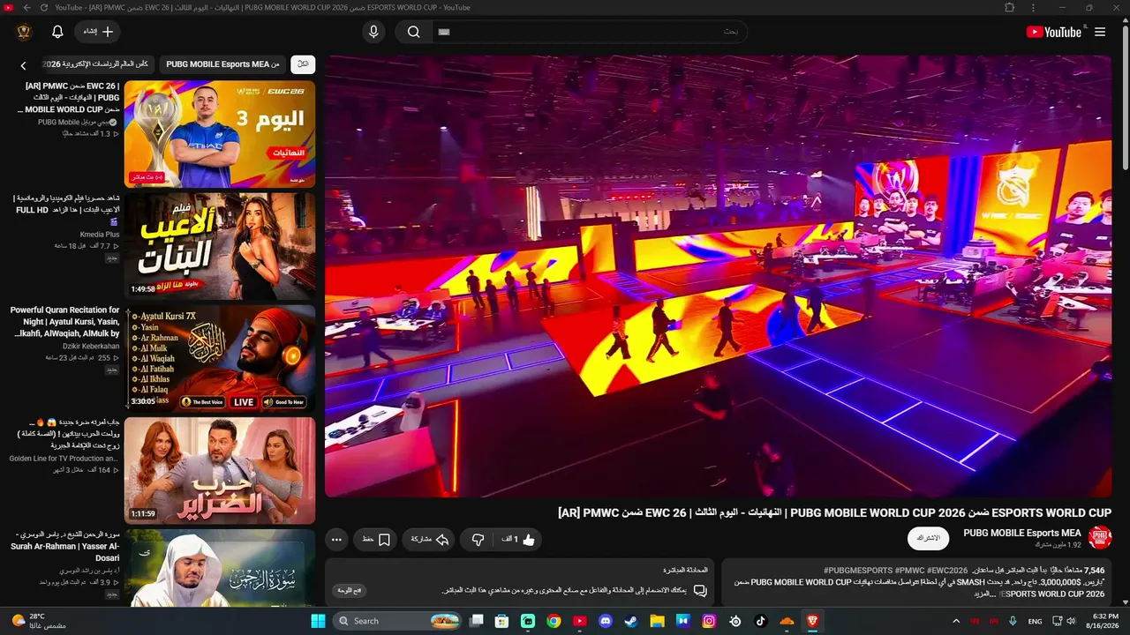Open the YouTube app on the taskbar
1130x635 pixels.
580,621
